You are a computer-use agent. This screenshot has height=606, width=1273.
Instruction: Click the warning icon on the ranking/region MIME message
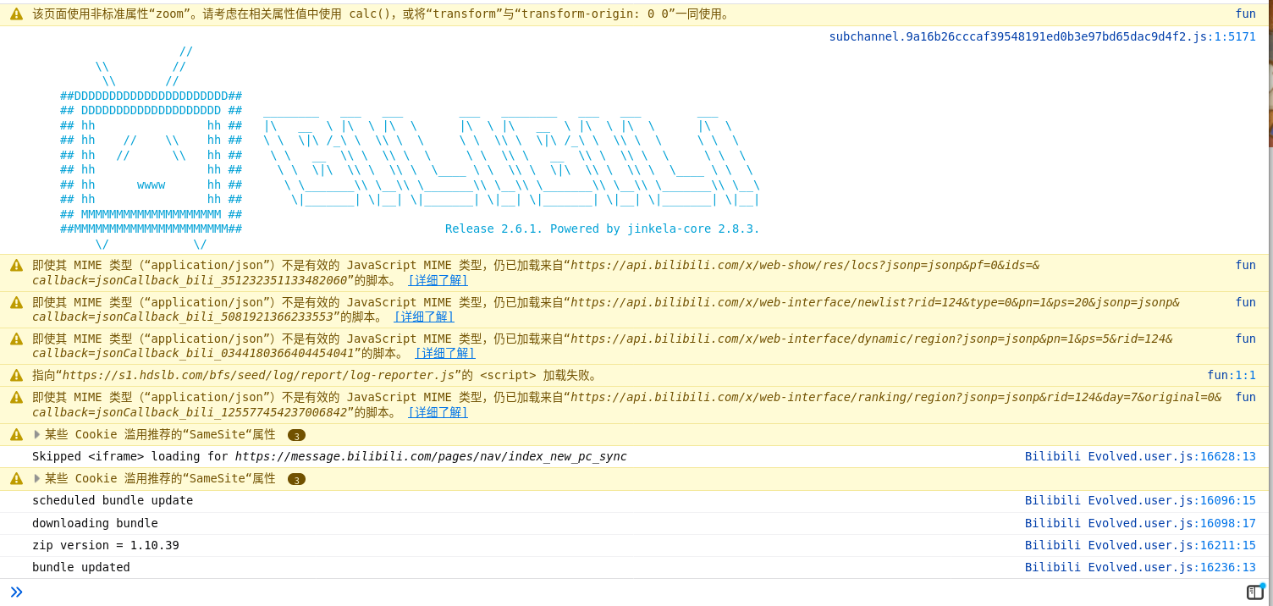15,398
